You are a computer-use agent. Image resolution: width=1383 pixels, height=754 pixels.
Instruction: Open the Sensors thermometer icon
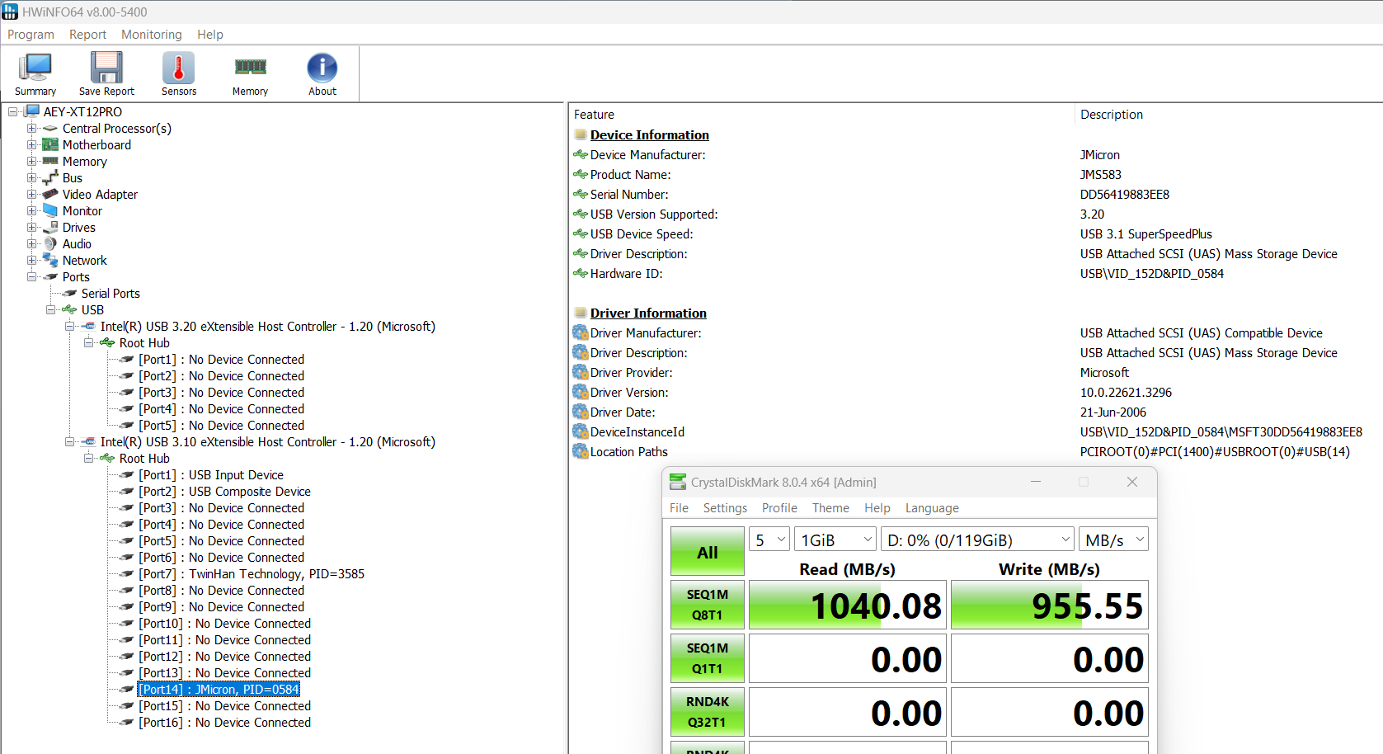pos(179,68)
